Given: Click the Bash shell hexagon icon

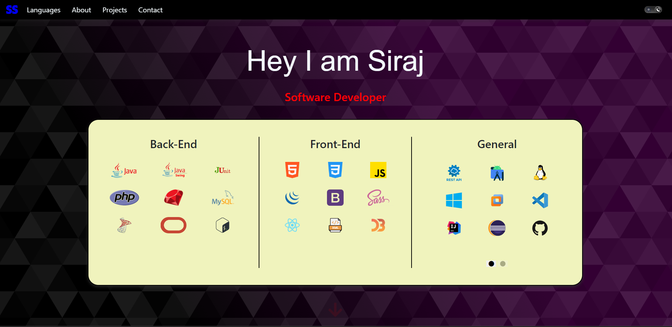Looking at the screenshot, I should 223,225.
